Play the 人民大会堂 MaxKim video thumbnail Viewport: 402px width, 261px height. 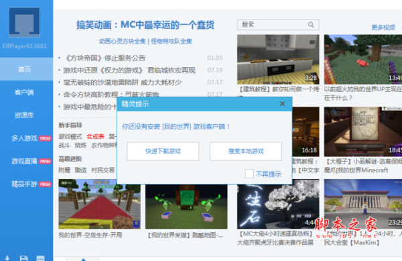coord(363,204)
